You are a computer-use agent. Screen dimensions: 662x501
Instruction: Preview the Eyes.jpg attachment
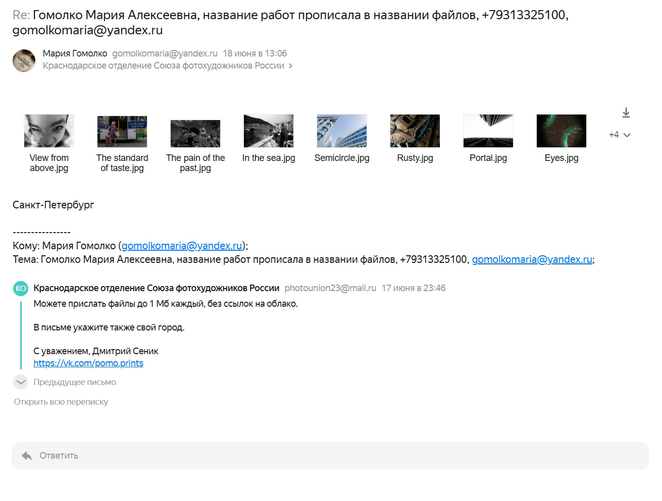point(562,131)
